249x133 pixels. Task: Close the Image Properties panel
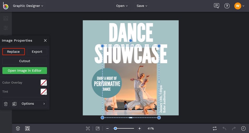(x=45, y=40)
